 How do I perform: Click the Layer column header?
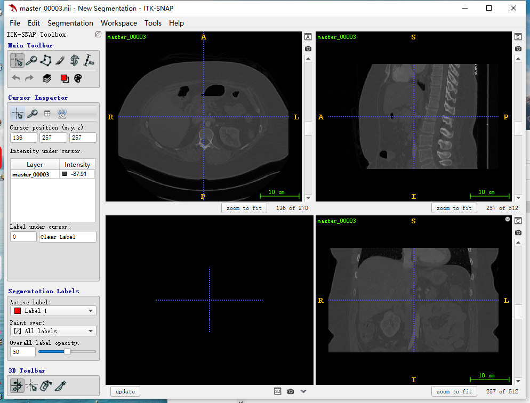click(x=35, y=165)
